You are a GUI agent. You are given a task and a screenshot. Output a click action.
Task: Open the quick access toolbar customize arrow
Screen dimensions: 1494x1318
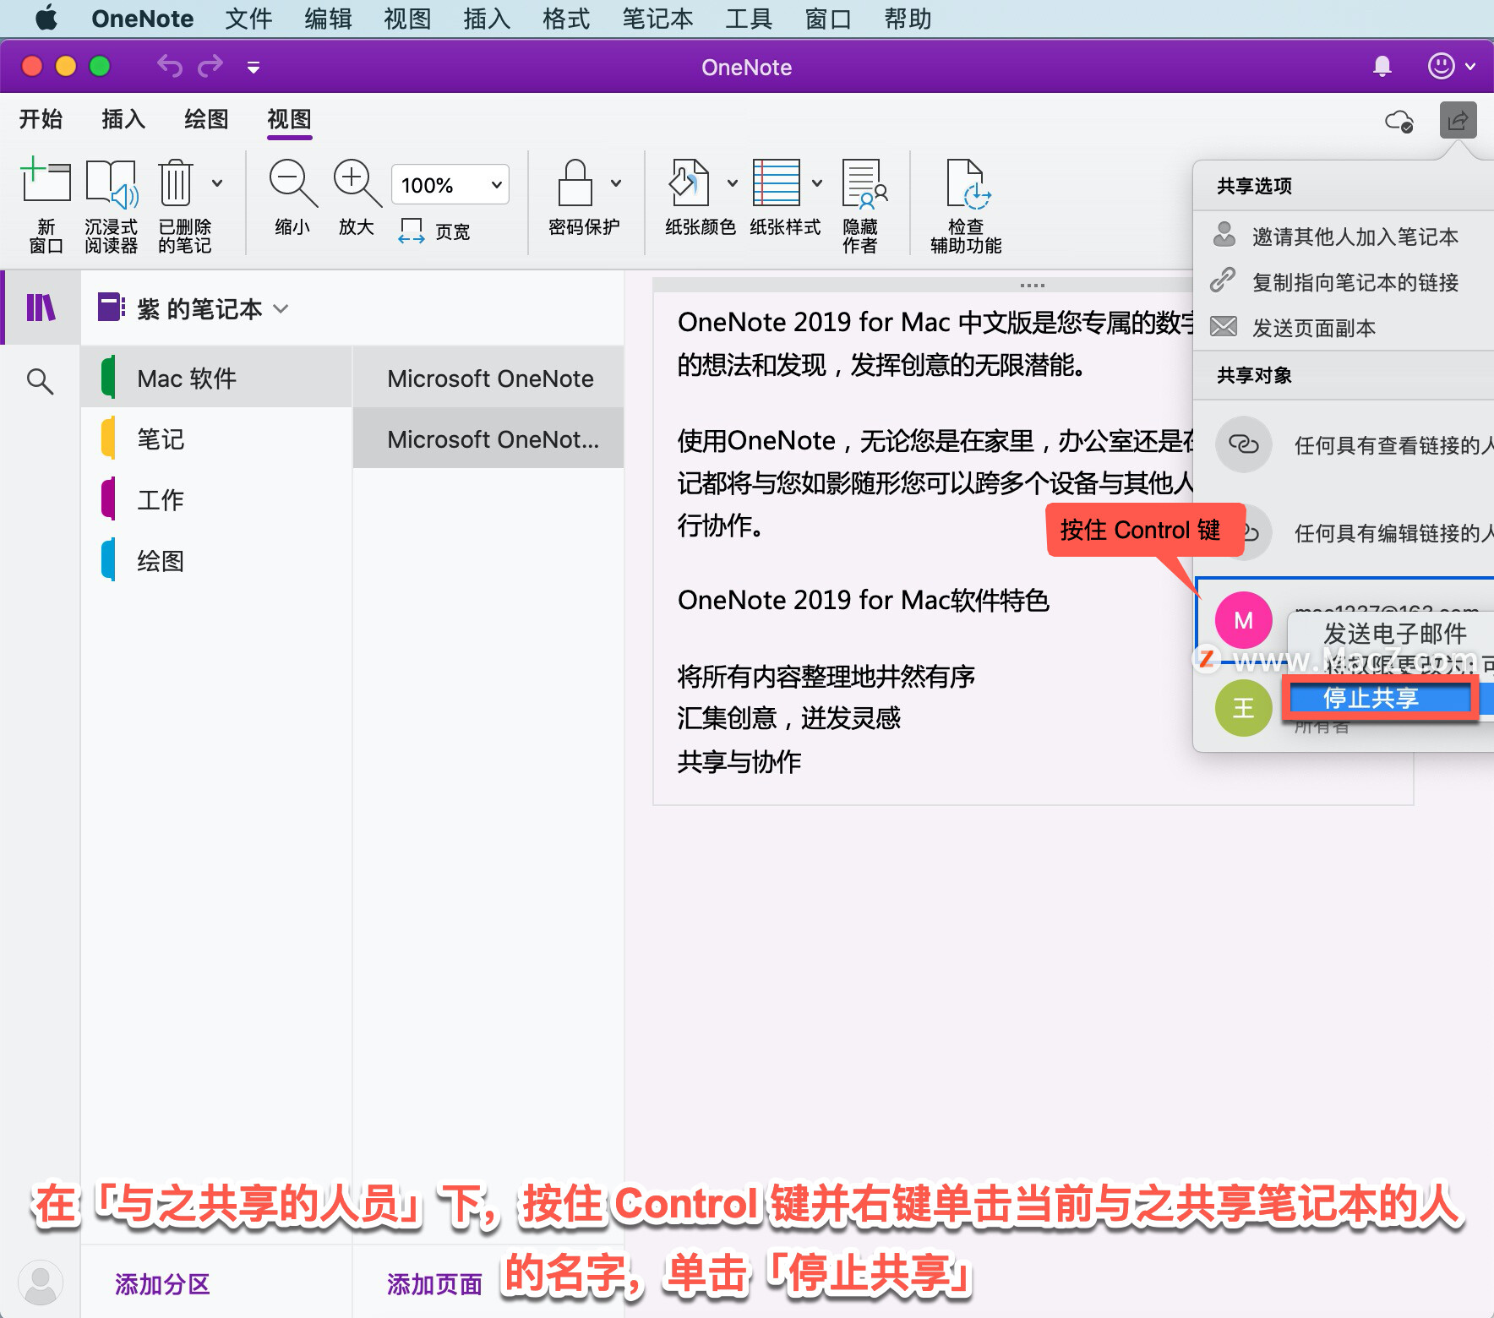coord(253,67)
